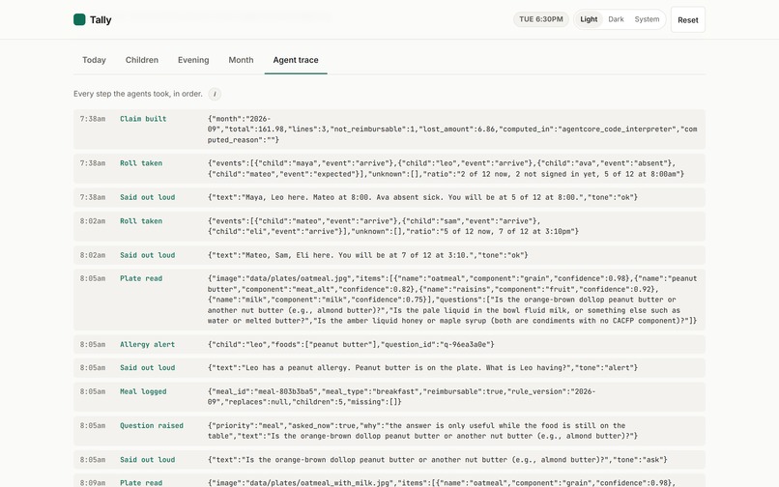The height and width of the screenshot is (487, 779).
Task: Switch theme to Dark
Action: tap(616, 19)
